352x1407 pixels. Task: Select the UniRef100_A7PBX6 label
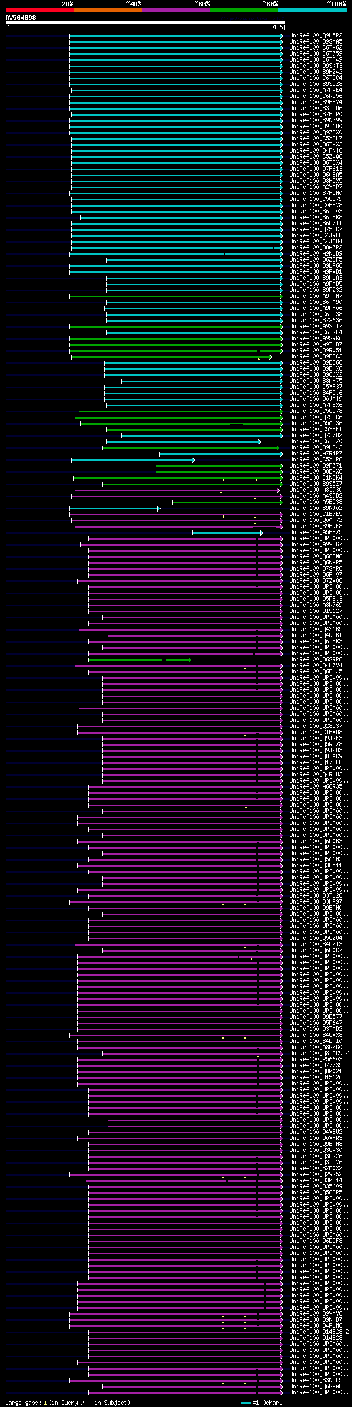click(x=316, y=405)
